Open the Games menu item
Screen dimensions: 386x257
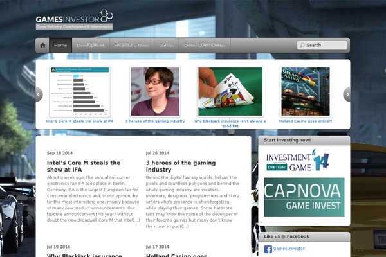(167, 45)
